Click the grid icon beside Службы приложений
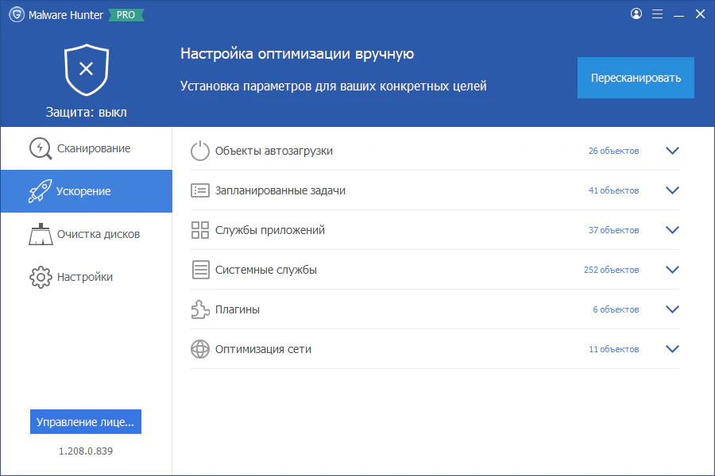The image size is (715, 476). 199,229
